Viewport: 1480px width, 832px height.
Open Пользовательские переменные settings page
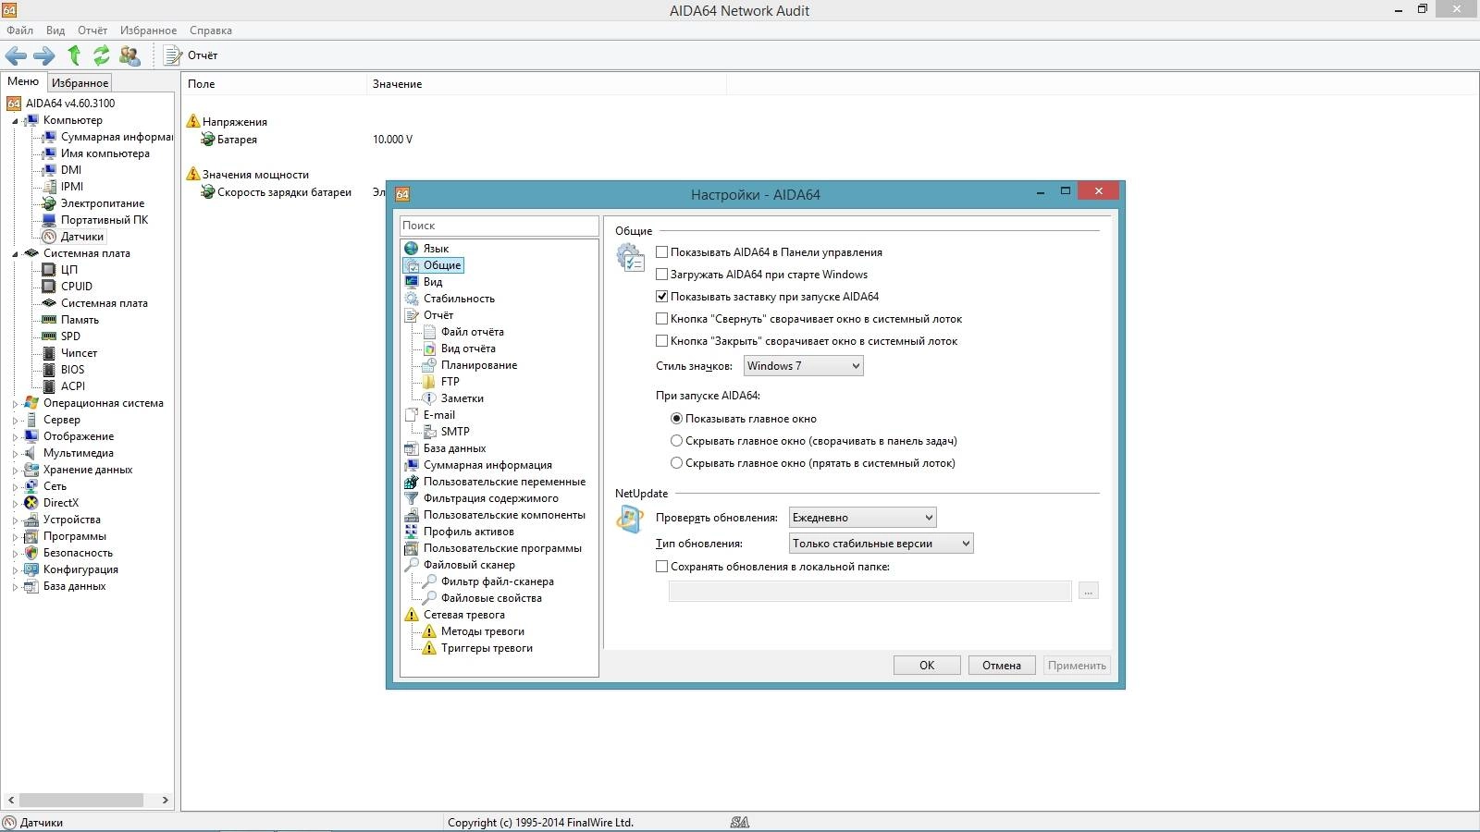pyautogui.click(x=504, y=482)
